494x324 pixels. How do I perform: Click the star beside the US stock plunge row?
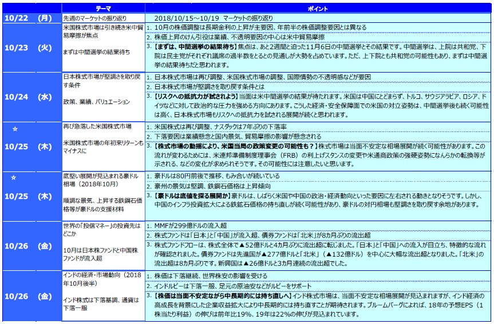tap(15, 130)
